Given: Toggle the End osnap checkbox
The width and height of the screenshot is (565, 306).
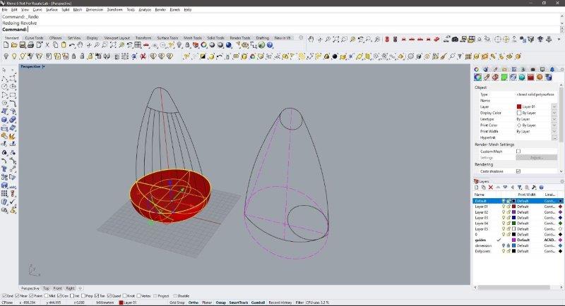Looking at the screenshot, I should (x=4, y=296).
